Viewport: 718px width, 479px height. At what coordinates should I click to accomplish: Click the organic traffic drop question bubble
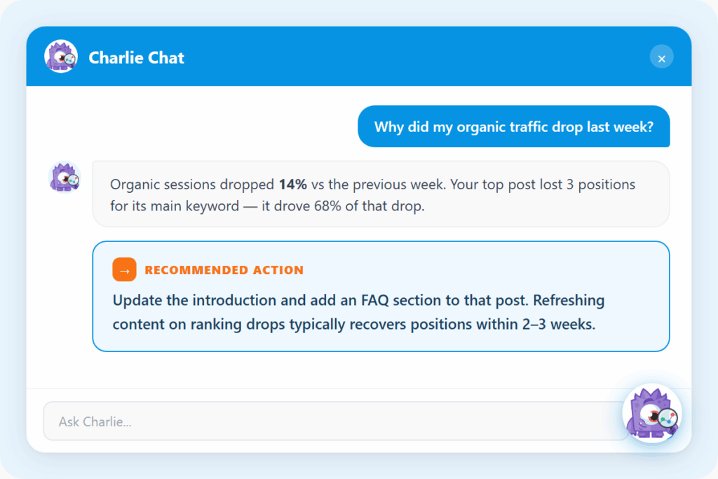point(514,126)
